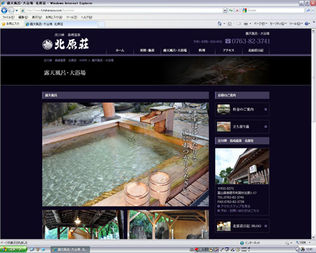Click the Refresh icon beside address bar
Screen dimensions: 316x253
click(x=231, y=10)
